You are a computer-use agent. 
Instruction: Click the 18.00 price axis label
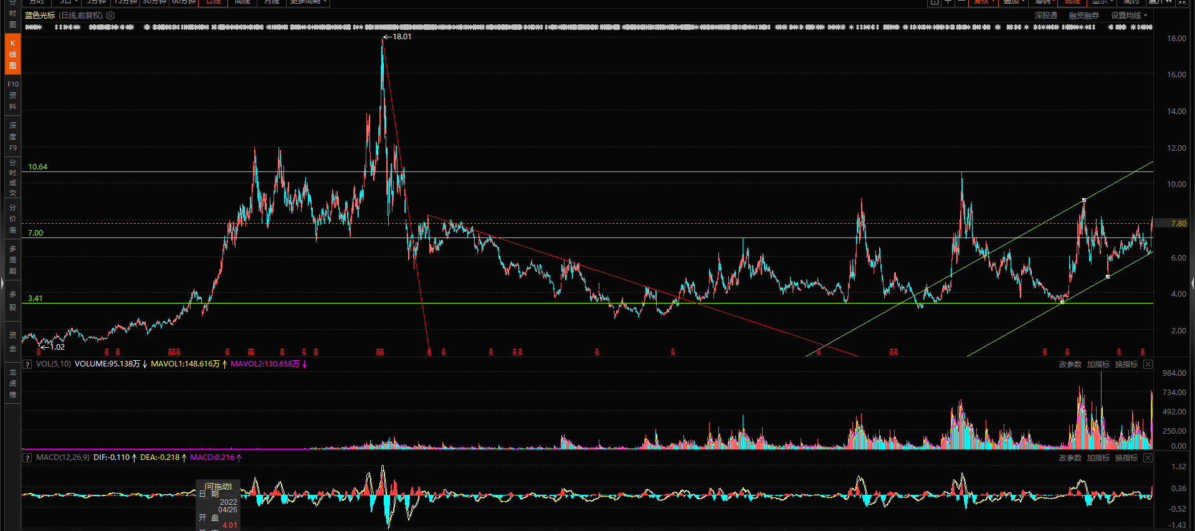[1177, 39]
